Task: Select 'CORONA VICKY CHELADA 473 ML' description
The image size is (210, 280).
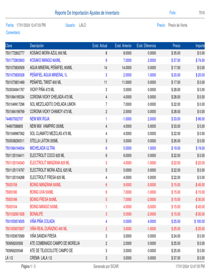Action: (x=51, y=97)
